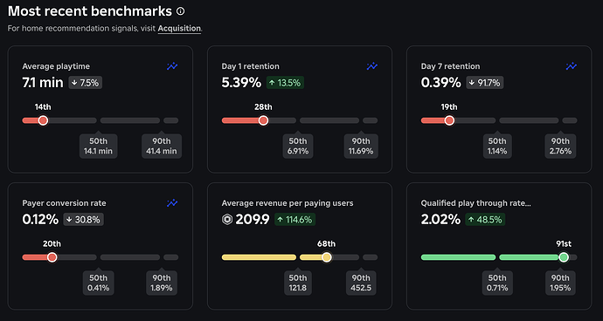Follow the Acquisition link
This screenshot has width=603, height=321.
click(179, 29)
